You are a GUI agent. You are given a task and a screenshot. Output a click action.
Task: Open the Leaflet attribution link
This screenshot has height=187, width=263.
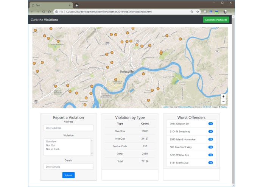[165, 107]
